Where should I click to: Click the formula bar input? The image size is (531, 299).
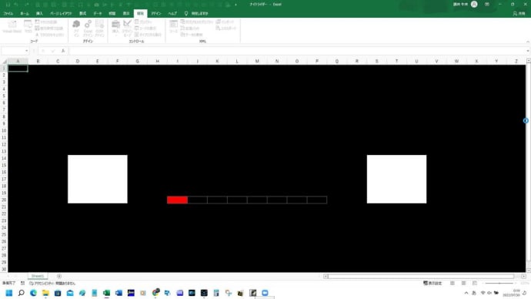296,51
